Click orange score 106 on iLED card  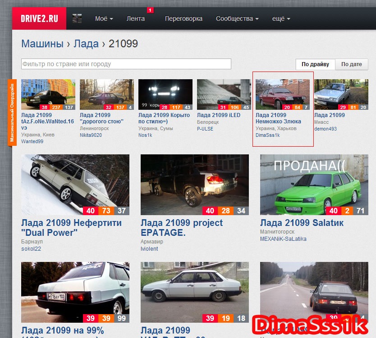tap(235, 107)
